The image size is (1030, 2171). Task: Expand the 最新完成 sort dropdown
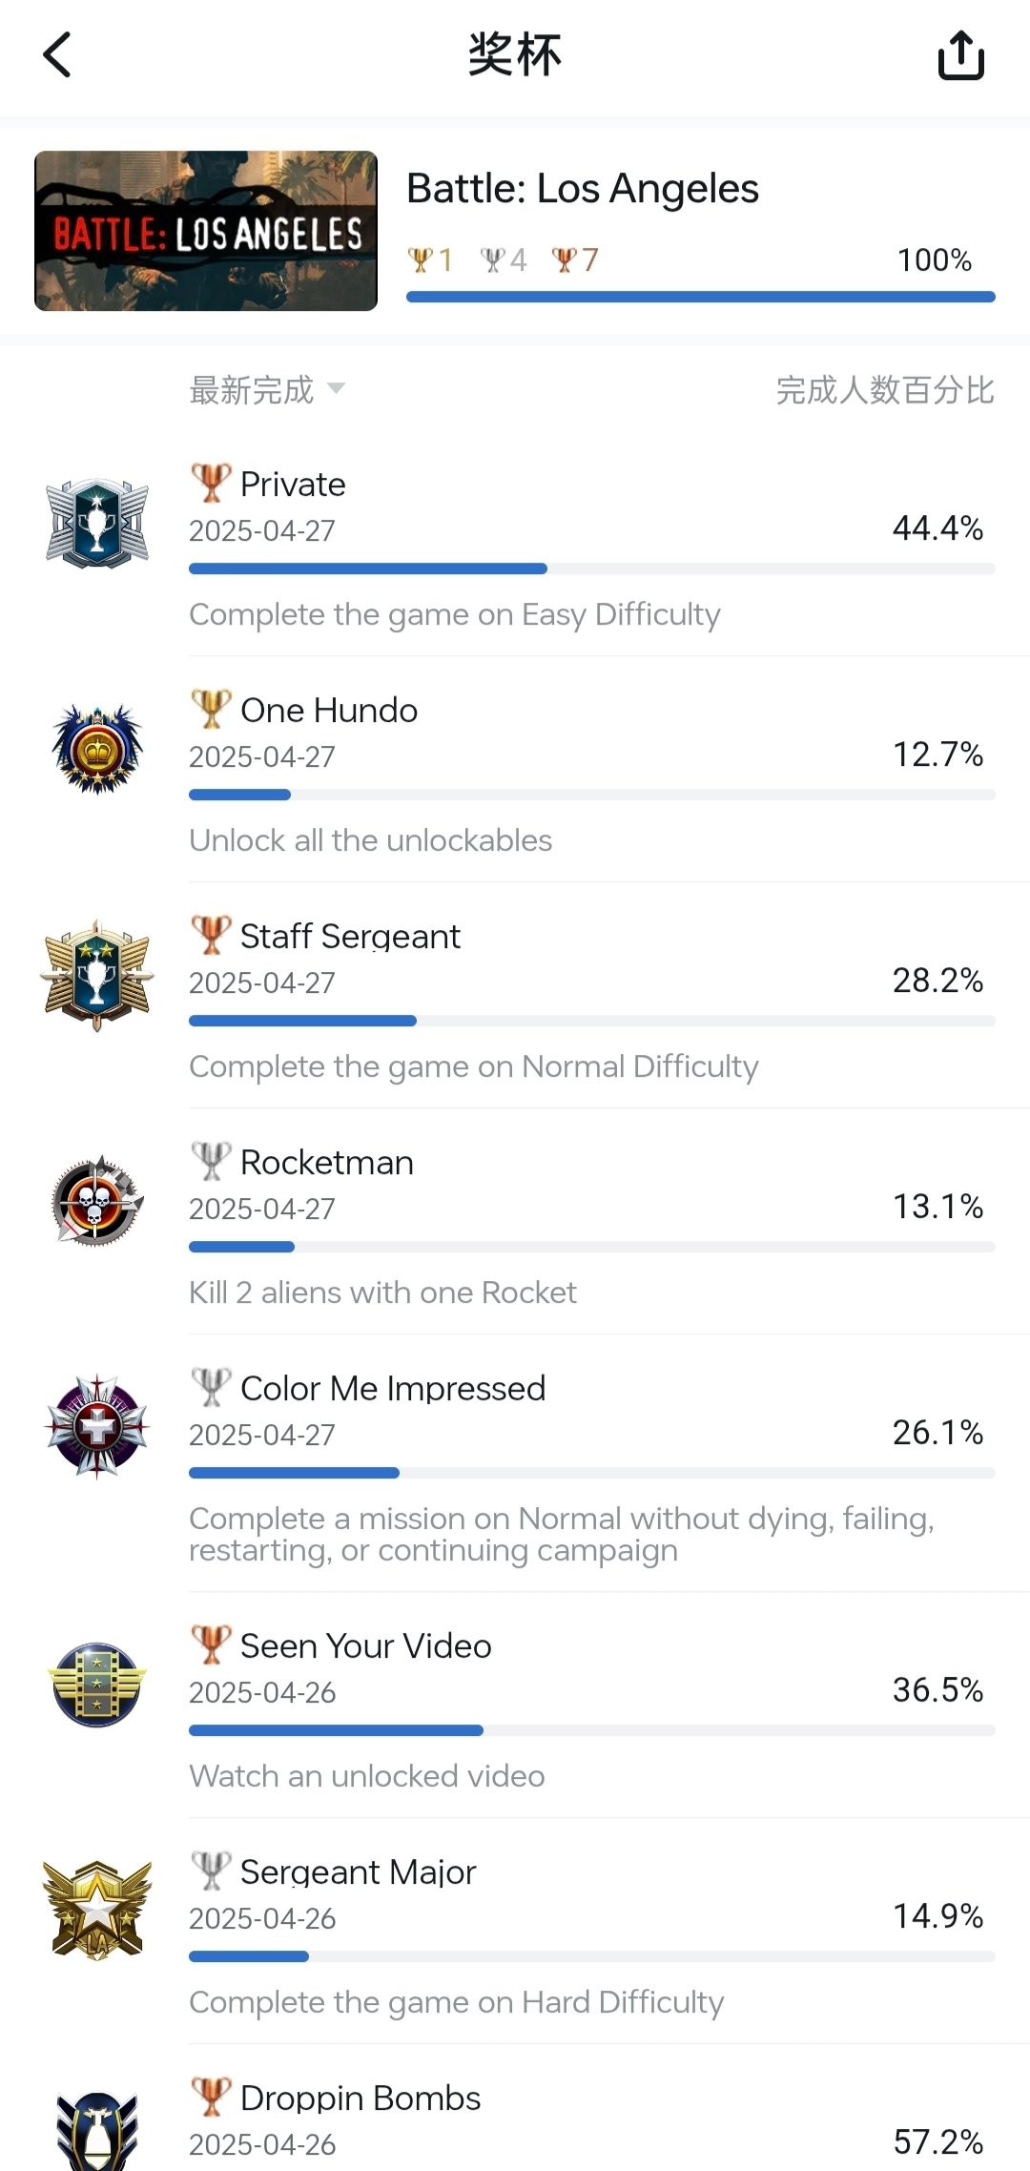click(x=252, y=390)
